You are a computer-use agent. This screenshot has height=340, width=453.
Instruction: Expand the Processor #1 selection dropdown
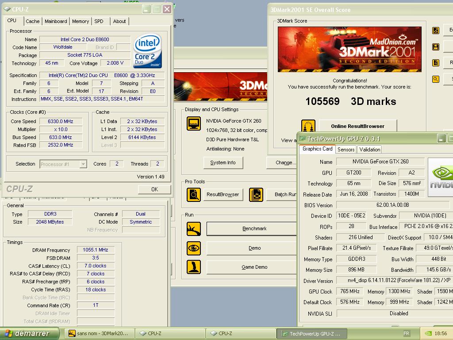point(83,164)
